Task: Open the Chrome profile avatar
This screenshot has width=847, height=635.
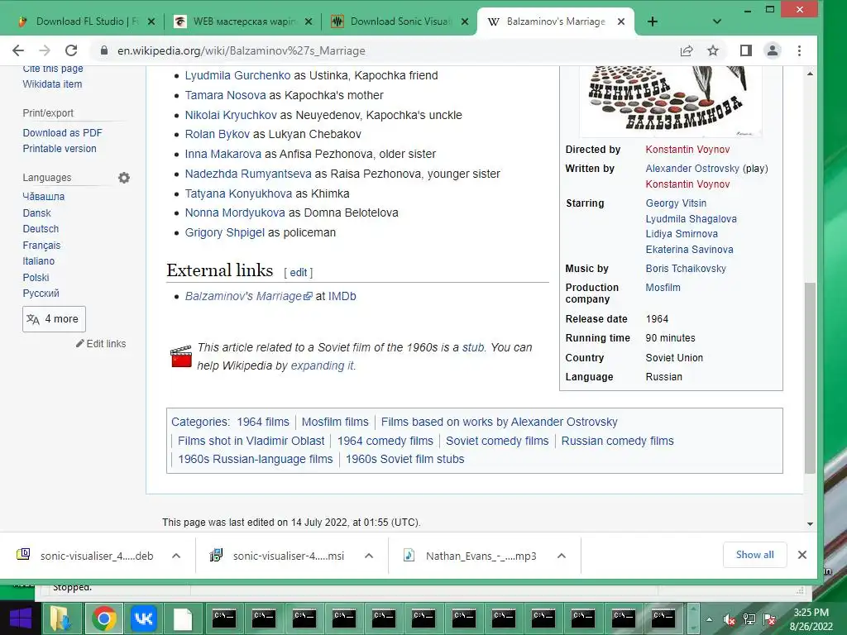Action: [x=773, y=50]
